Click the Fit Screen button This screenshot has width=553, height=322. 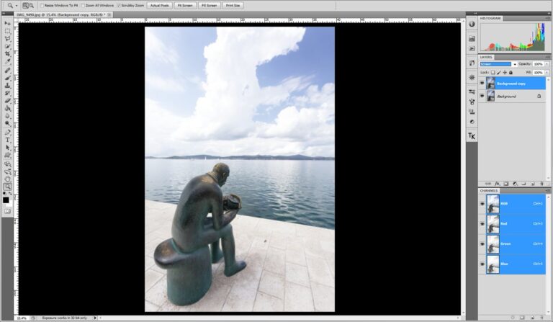(x=185, y=6)
